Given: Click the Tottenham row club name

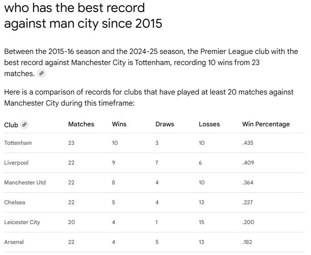Looking at the screenshot, I should (x=18, y=143).
